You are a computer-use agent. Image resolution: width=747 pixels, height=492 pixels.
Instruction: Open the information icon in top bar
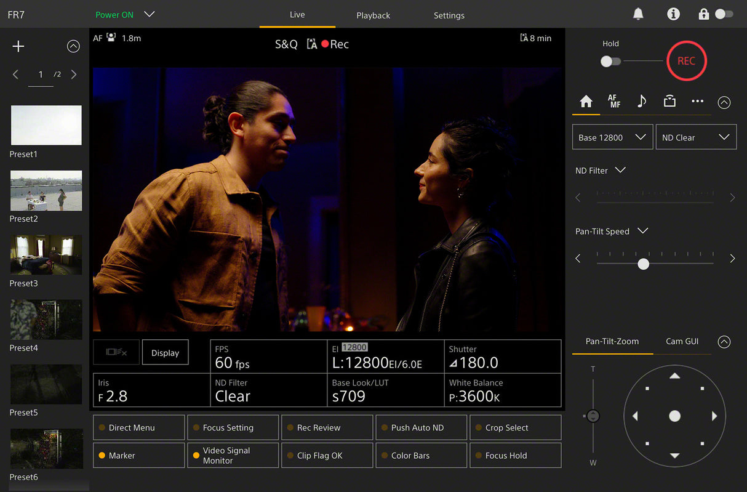click(673, 14)
